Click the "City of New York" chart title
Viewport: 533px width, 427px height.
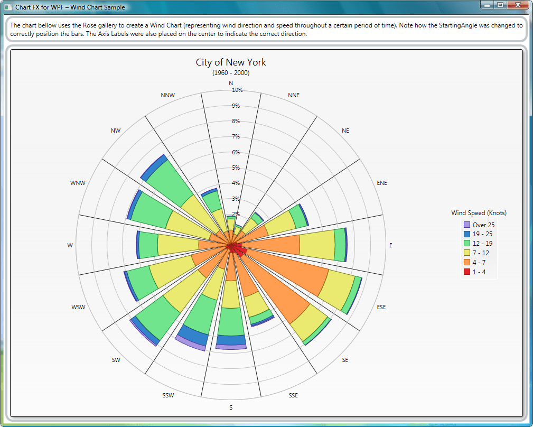230,62
